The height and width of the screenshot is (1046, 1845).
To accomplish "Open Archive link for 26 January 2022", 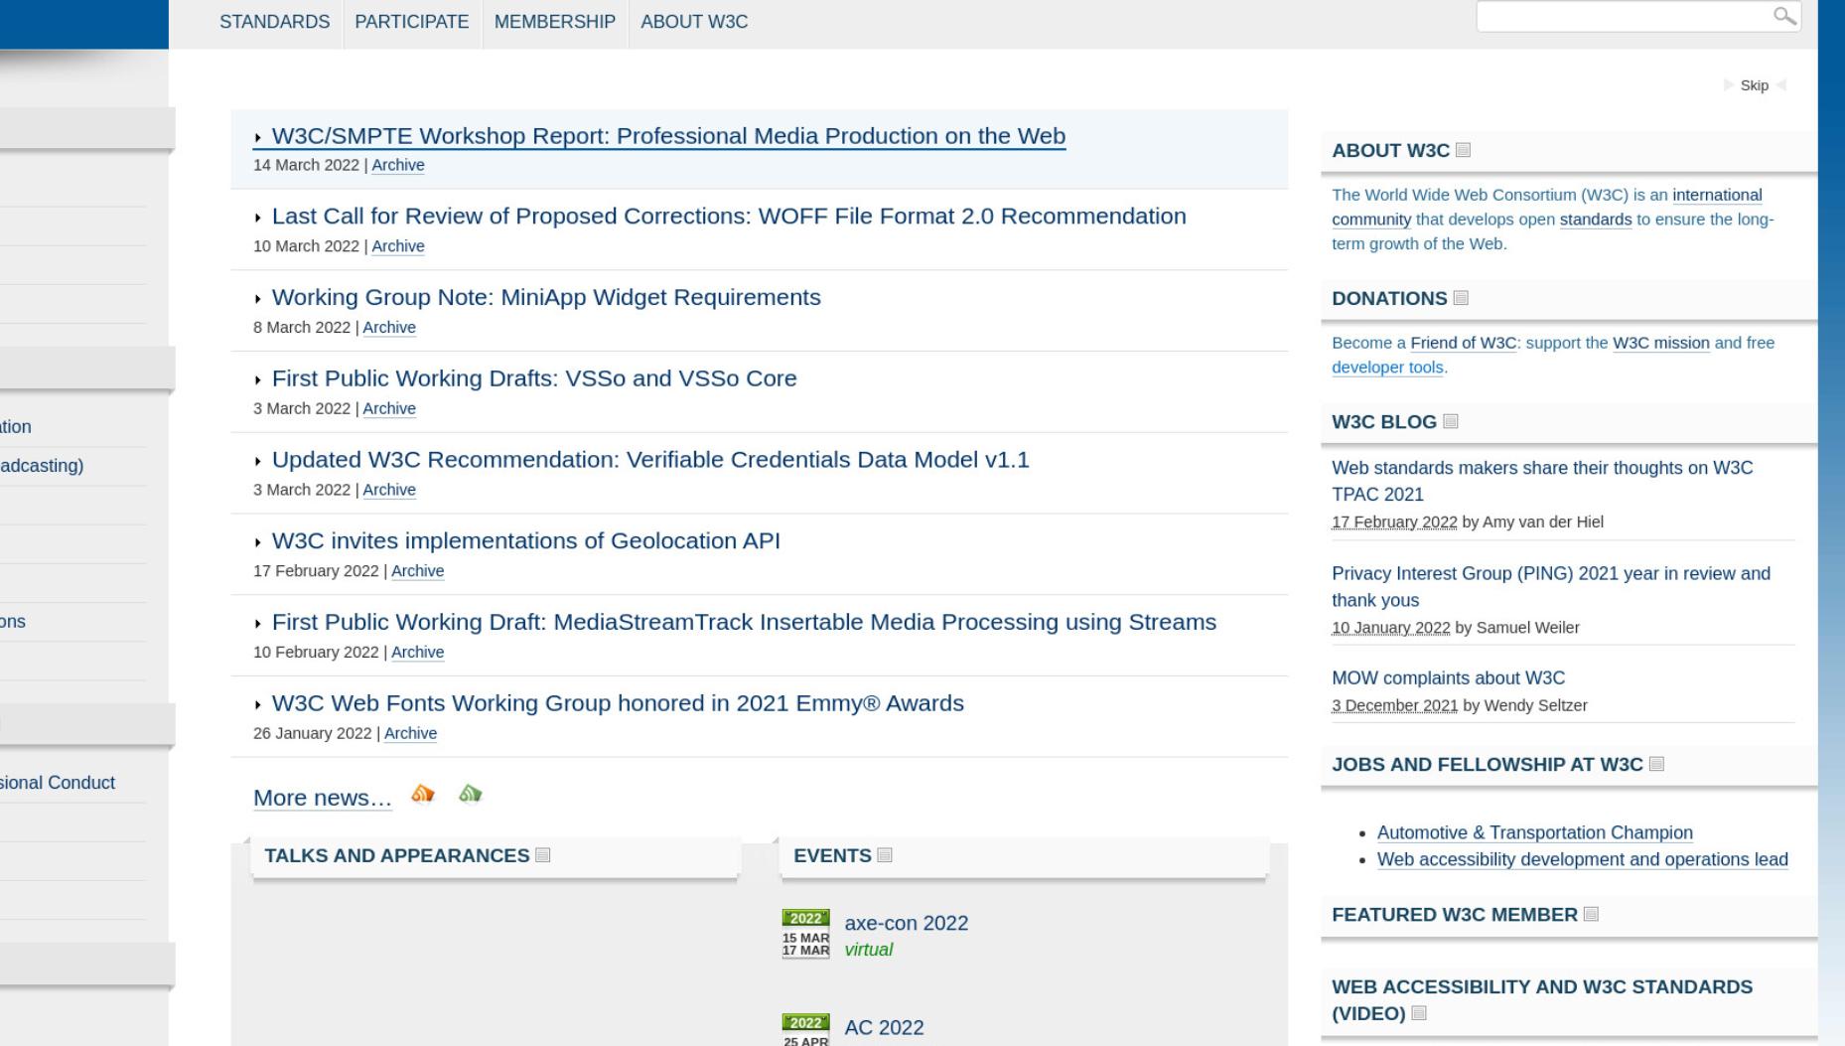I will [x=410, y=734].
